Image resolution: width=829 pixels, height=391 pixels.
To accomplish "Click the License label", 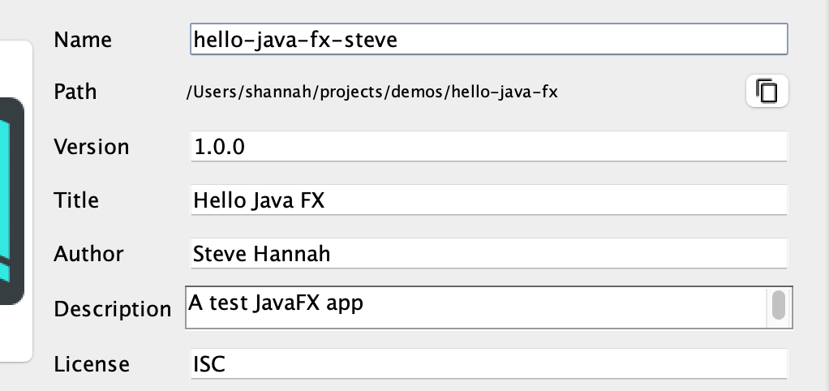I will tap(92, 364).
